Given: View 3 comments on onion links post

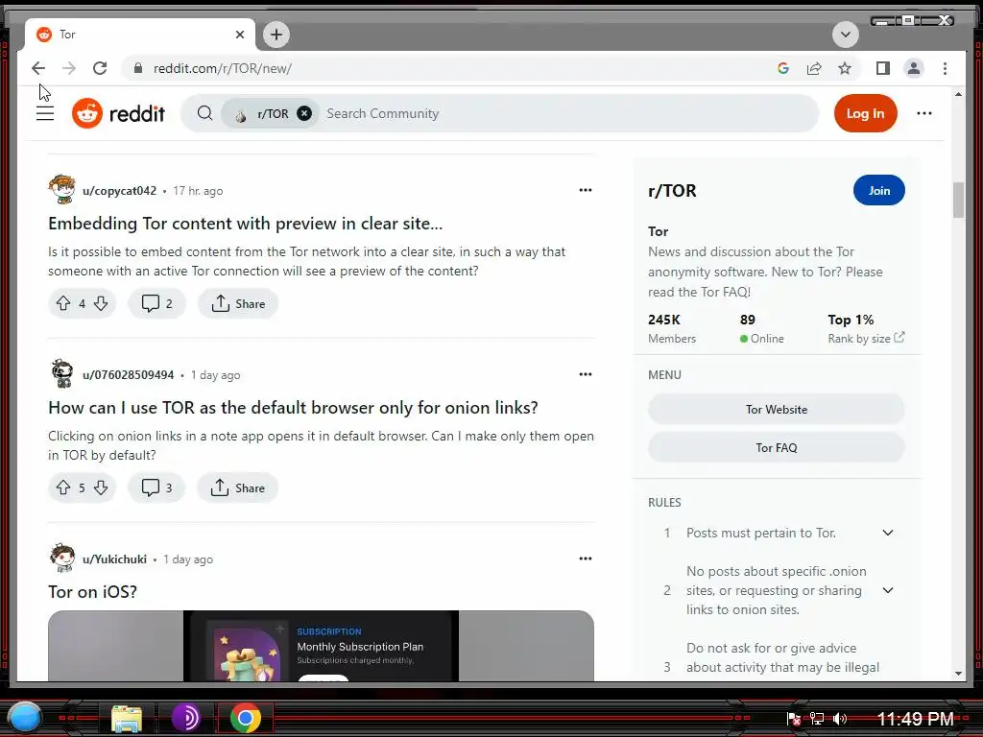Looking at the screenshot, I should tap(156, 487).
